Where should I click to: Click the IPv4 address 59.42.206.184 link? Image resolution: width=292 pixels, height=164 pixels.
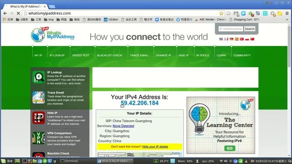click(140, 103)
